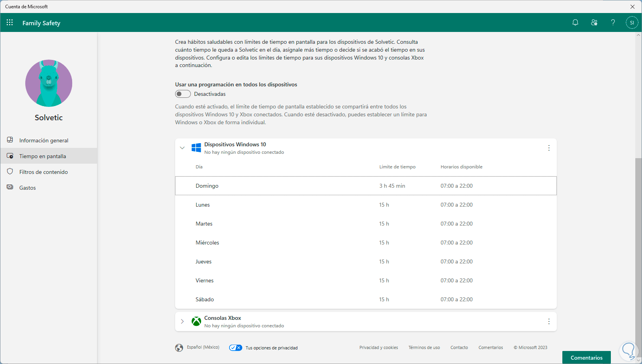The height and width of the screenshot is (364, 642).
Task: Click the 15 h limit for Lunes
Action: coord(384,205)
